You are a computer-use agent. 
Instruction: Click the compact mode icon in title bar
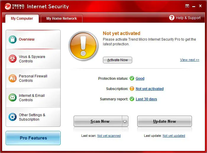[187, 6]
